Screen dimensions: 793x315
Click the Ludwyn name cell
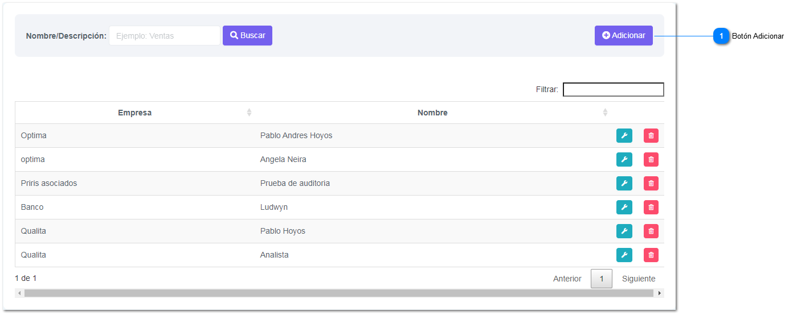coord(432,208)
